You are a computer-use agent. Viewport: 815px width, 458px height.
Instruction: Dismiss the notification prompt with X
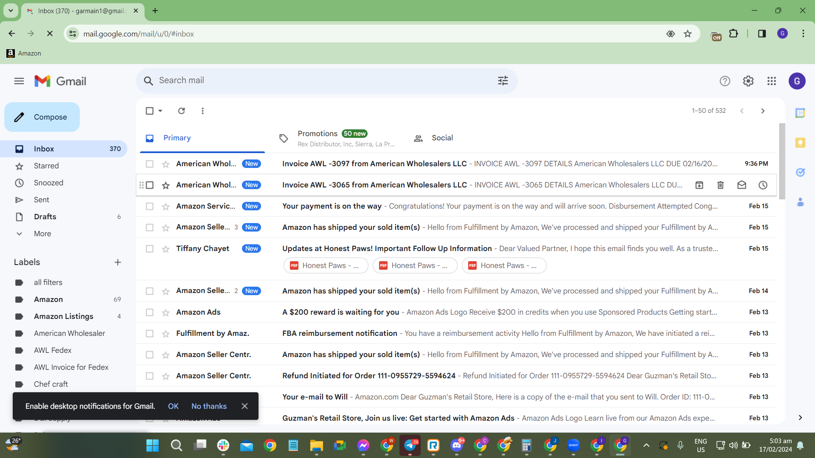(244, 406)
